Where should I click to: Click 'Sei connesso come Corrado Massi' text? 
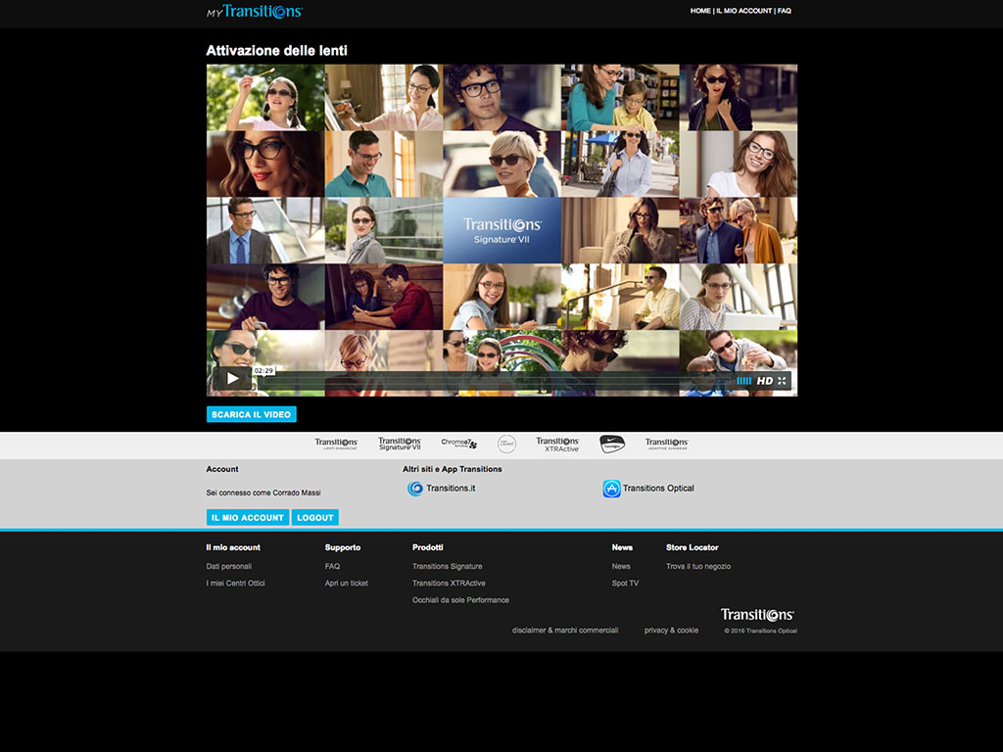263,493
